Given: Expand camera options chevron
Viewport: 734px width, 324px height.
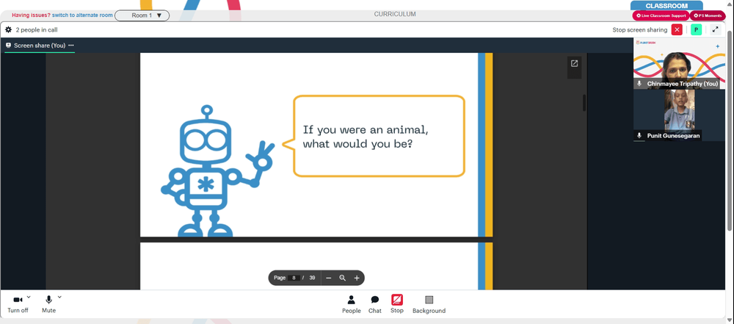Looking at the screenshot, I should pyautogui.click(x=29, y=297).
